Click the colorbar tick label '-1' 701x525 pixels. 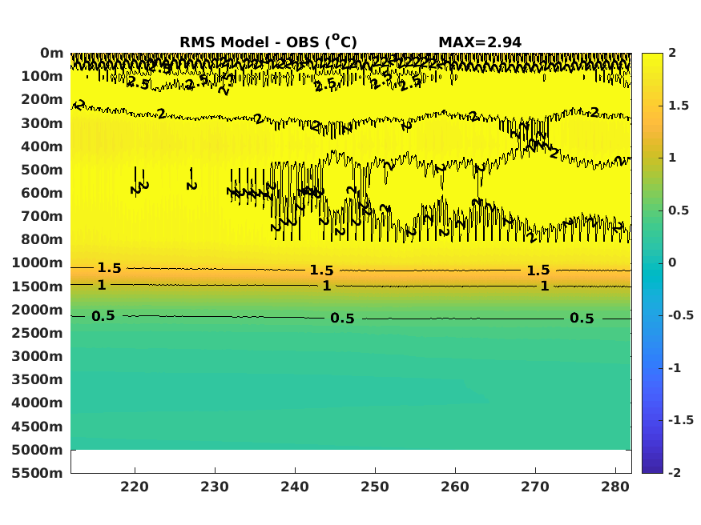pos(675,368)
